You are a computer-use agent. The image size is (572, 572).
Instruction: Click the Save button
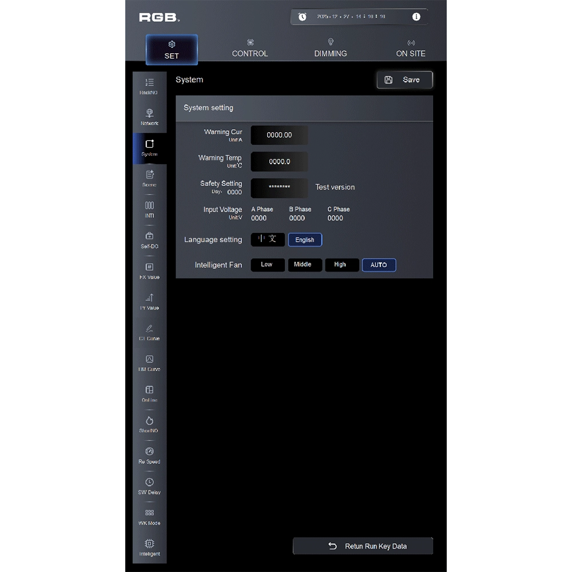(x=404, y=80)
